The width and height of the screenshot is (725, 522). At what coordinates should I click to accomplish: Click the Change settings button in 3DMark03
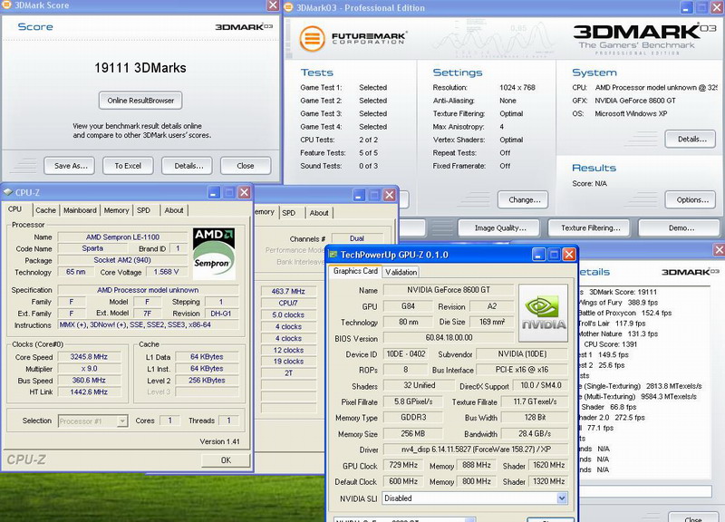[525, 199]
